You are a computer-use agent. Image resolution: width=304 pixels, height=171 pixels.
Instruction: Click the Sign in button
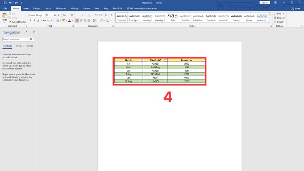pyautogui.click(x=264, y=2)
